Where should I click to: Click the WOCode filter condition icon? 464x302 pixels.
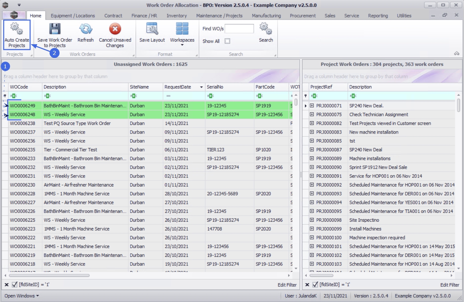[14, 96]
